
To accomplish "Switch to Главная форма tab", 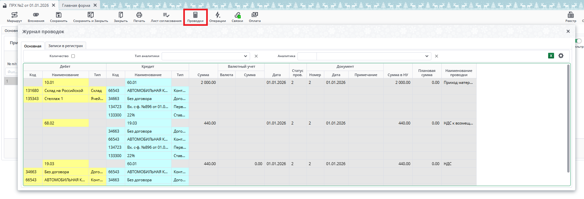I will [76, 5].
